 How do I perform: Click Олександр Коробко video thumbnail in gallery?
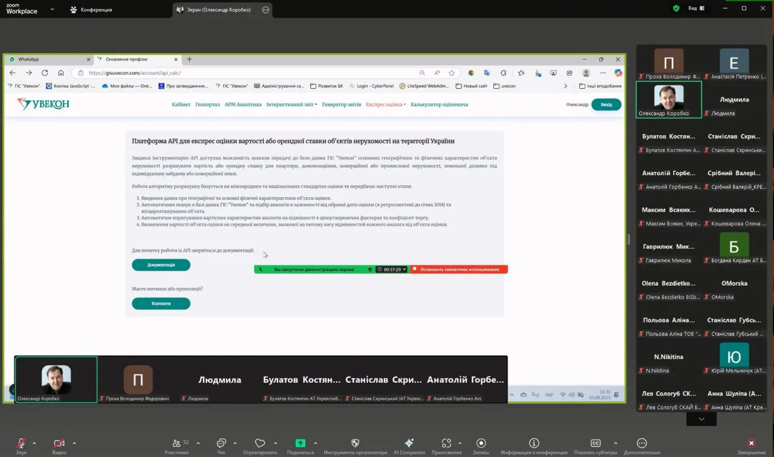click(x=669, y=99)
